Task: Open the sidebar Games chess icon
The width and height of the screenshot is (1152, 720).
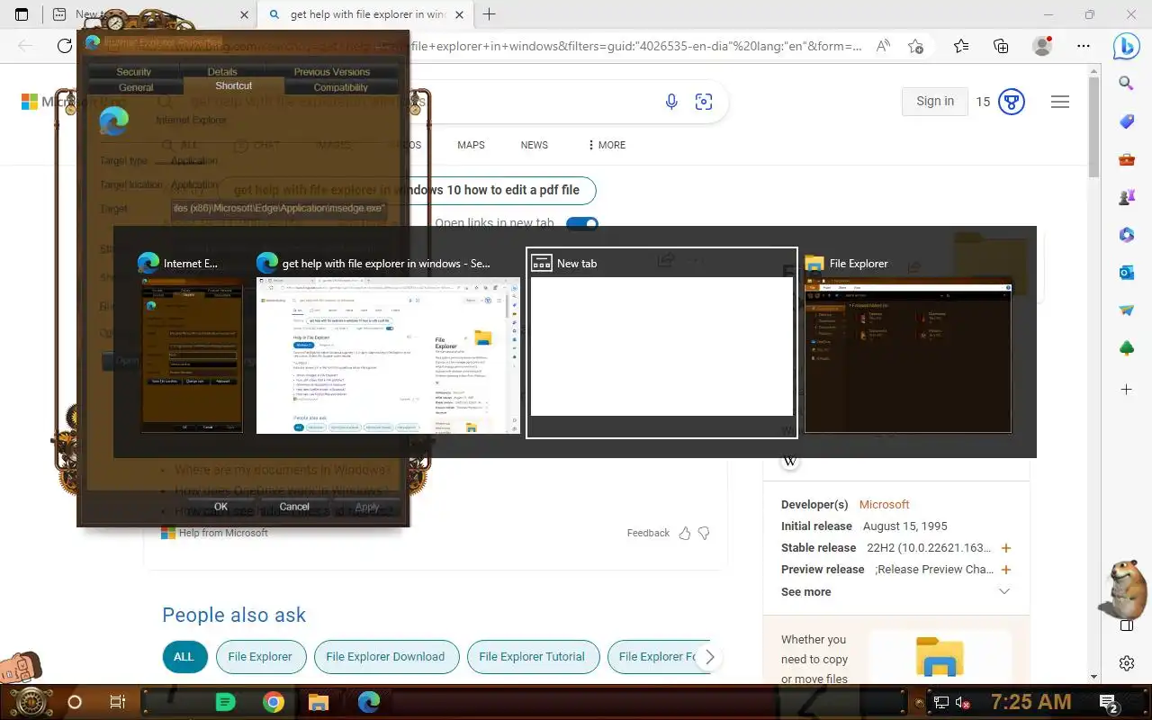Action: 1127,197
